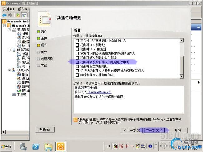Open Windows Explorer from the taskbar

tap(48, 147)
